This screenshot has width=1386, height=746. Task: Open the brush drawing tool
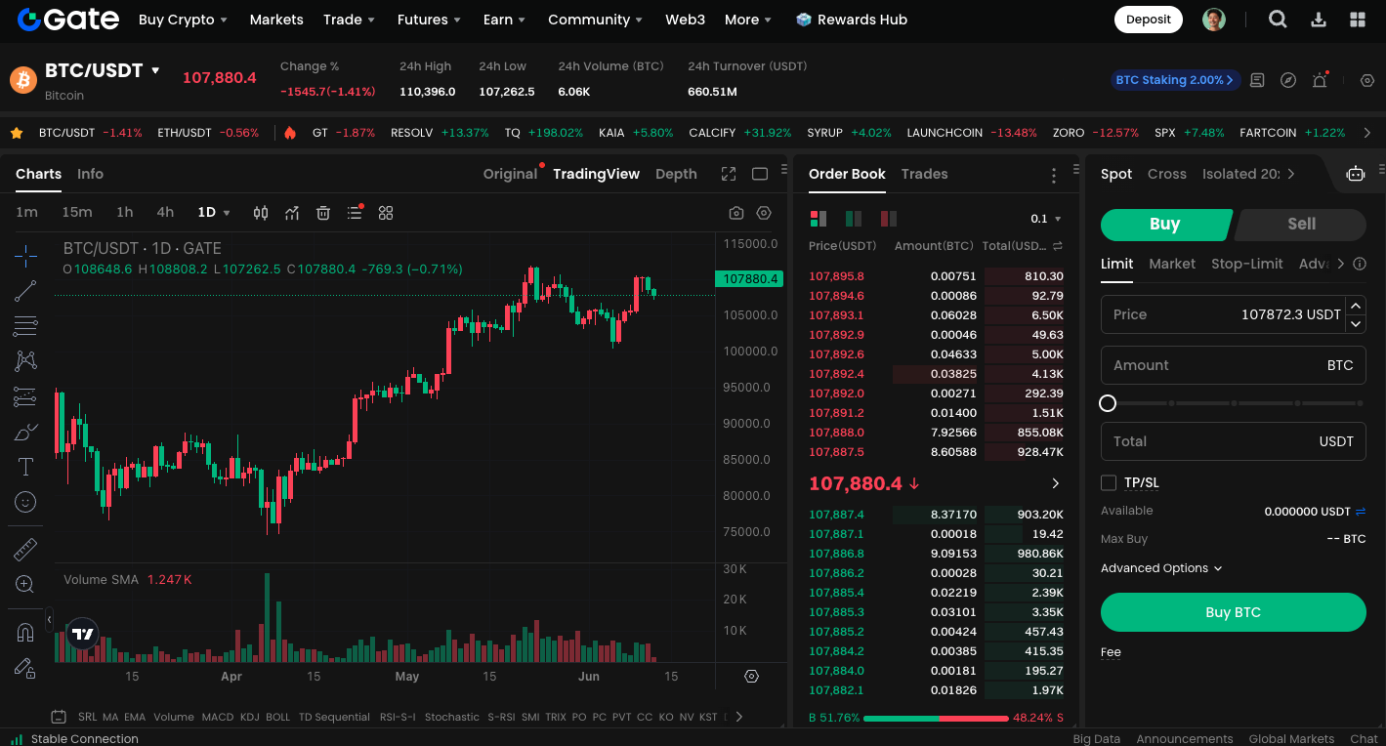click(x=25, y=432)
